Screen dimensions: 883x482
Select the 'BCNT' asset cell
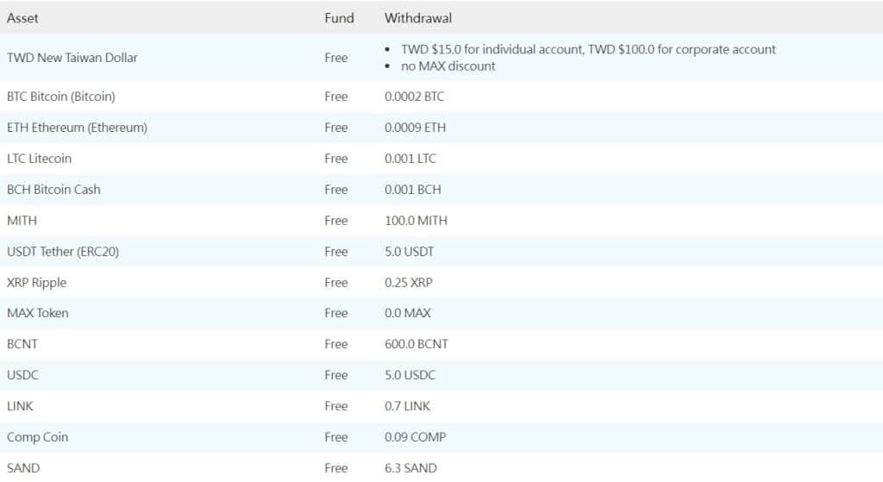[22, 343]
